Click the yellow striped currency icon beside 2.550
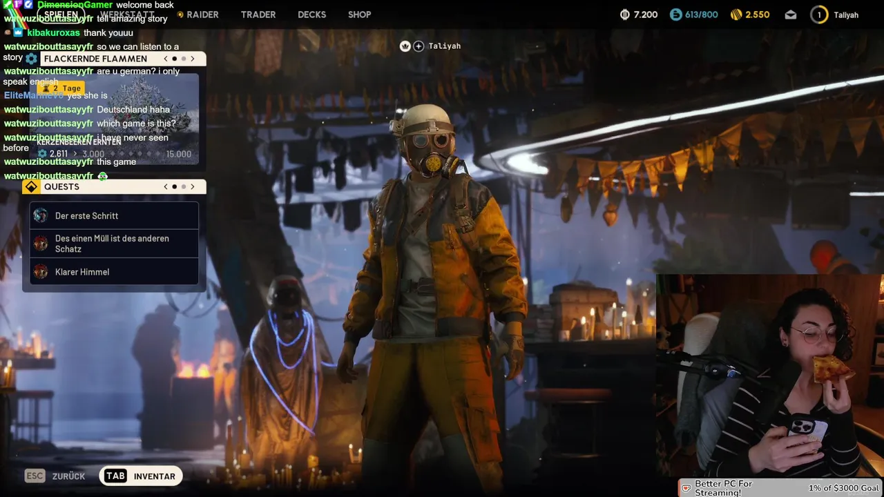The width and height of the screenshot is (884, 497). pyautogui.click(x=736, y=14)
